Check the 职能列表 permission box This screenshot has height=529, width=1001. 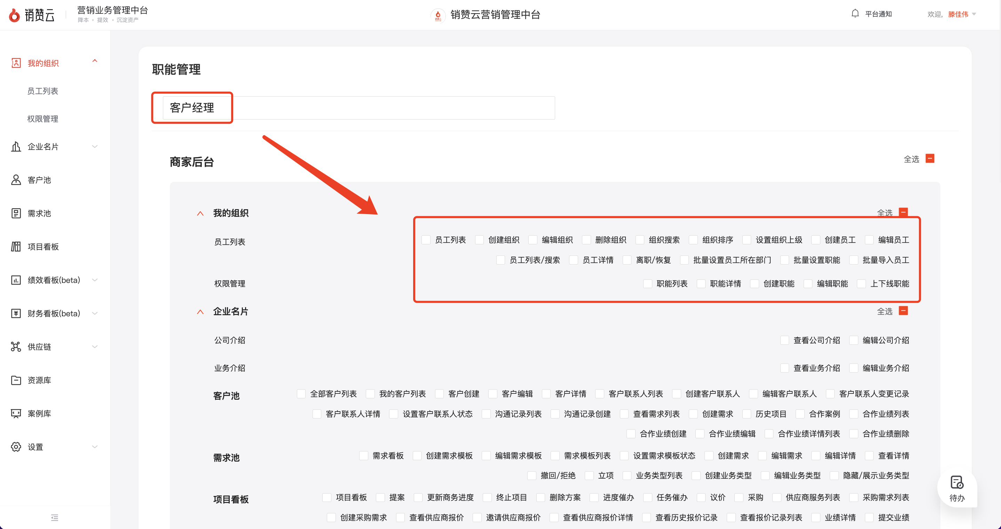(648, 283)
